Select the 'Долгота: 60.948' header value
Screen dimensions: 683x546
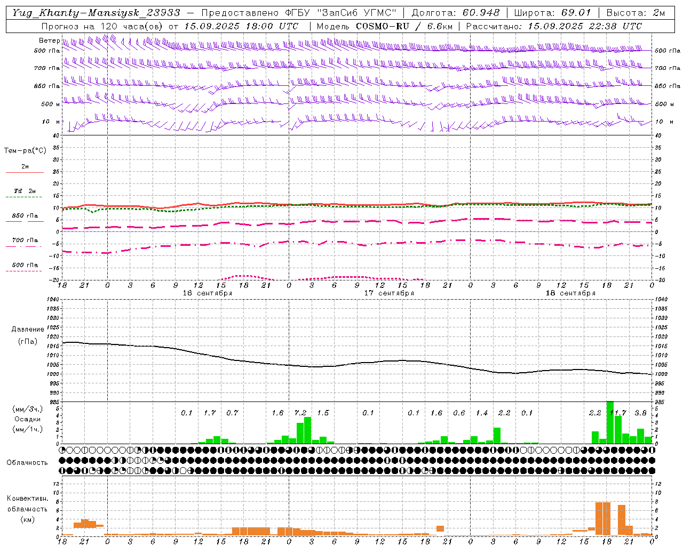click(456, 13)
